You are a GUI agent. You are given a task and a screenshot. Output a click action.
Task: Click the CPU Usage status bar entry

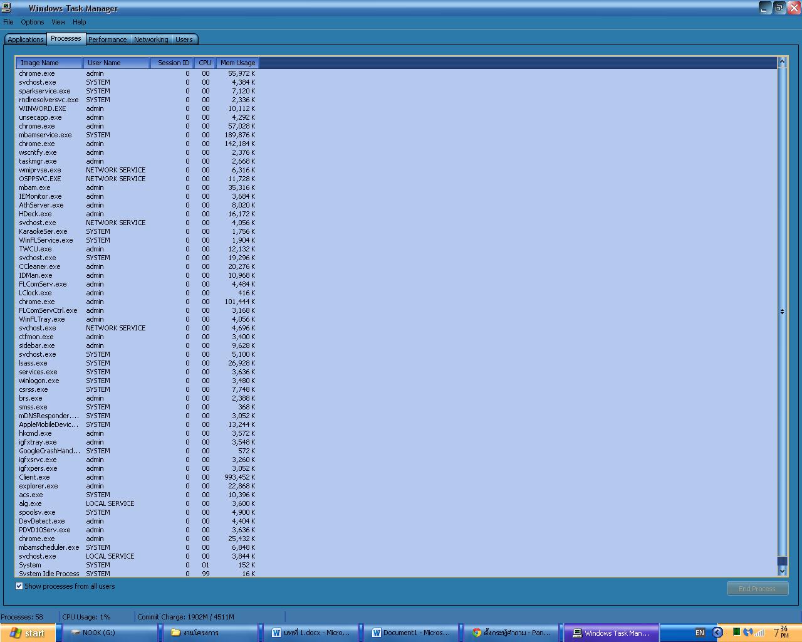coord(86,617)
